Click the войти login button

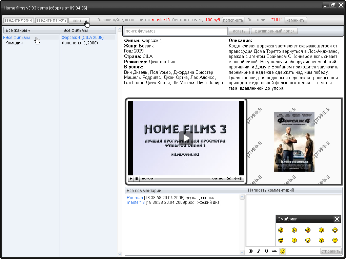pyautogui.click(x=79, y=20)
